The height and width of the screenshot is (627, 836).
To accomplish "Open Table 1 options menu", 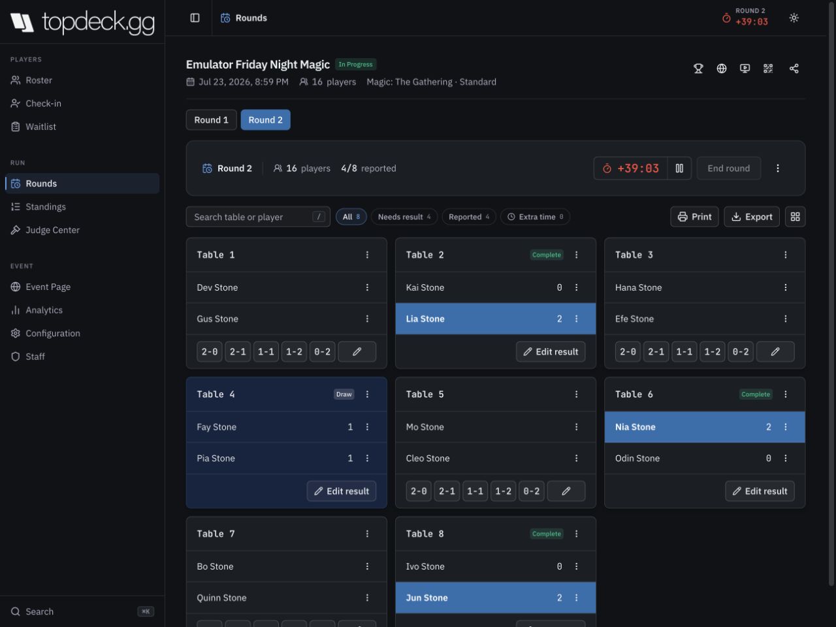I will point(367,255).
